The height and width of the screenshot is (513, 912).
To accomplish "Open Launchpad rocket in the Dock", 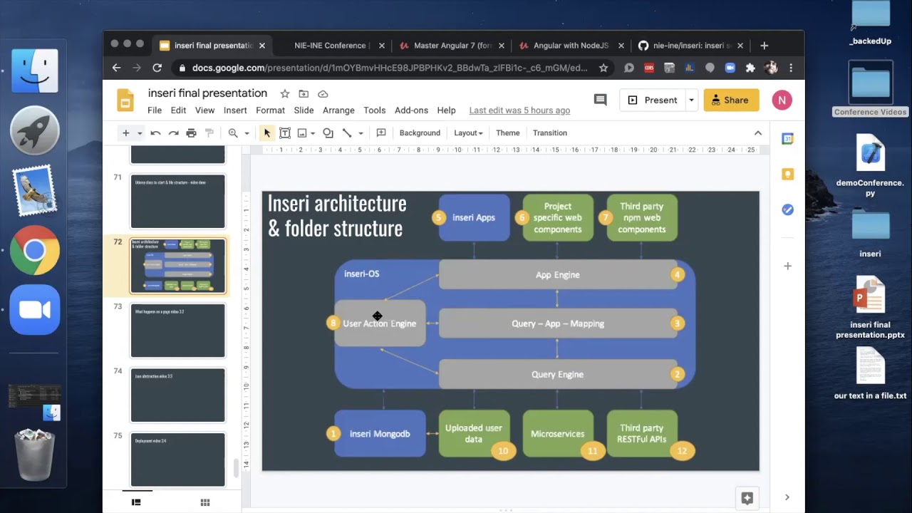I will pos(35,130).
